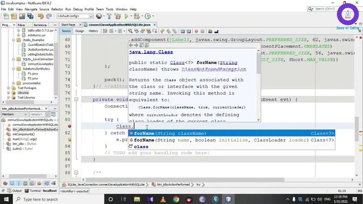The image size is (363, 204).
Task: Toggle the Show Inherited Members navigator filter
Action: coord(5,184)
